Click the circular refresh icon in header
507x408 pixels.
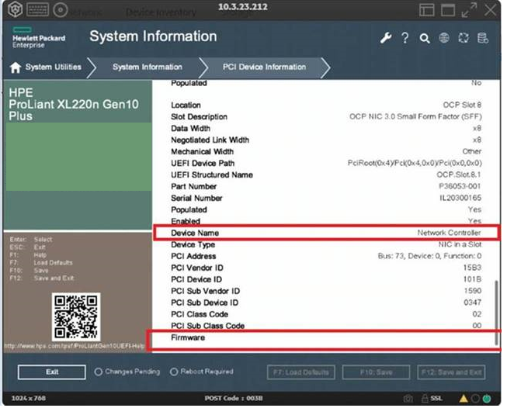point(464,38)
